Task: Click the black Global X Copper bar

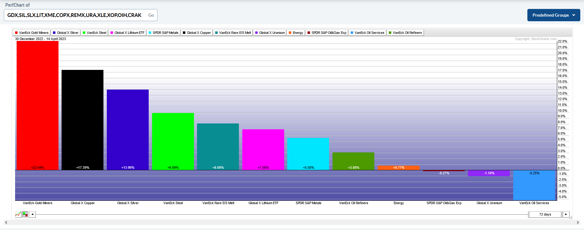Action: tap(83, 120)
